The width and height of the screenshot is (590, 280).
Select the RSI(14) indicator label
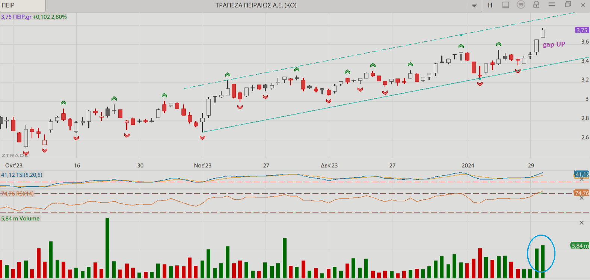[x=17, y=194]
